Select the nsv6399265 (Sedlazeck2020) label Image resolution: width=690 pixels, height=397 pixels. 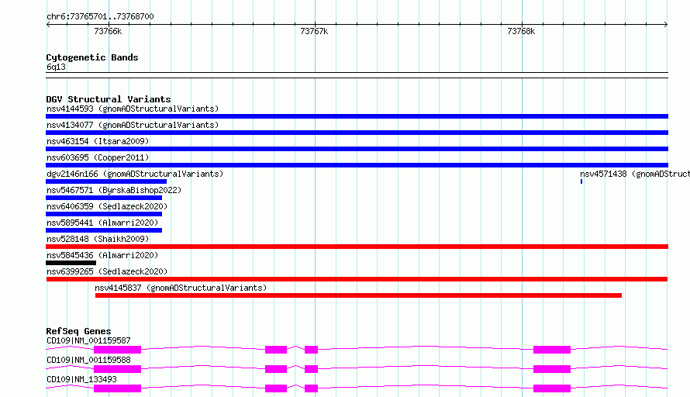107,271
